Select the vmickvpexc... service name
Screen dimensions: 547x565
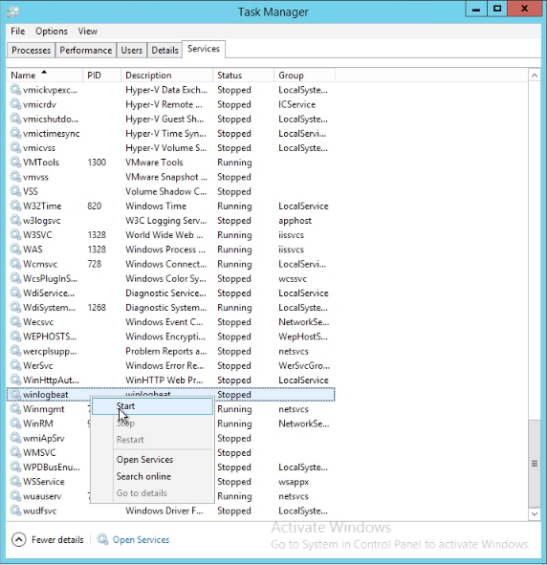click(50, 90)
